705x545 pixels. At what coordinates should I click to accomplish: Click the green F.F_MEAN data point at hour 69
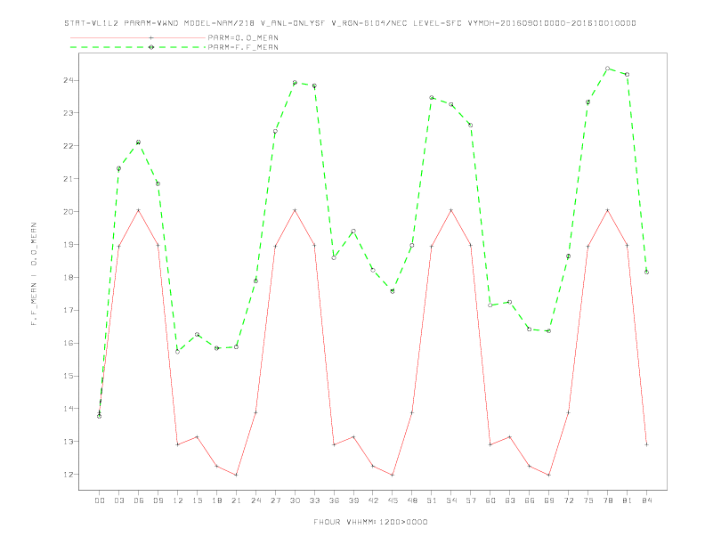click(549, 331)
